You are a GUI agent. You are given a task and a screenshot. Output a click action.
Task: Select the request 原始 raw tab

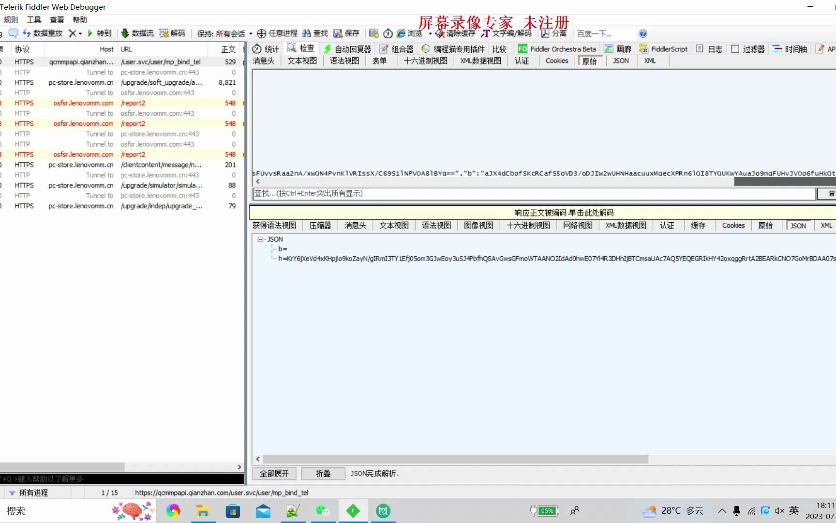coord(589,61)
